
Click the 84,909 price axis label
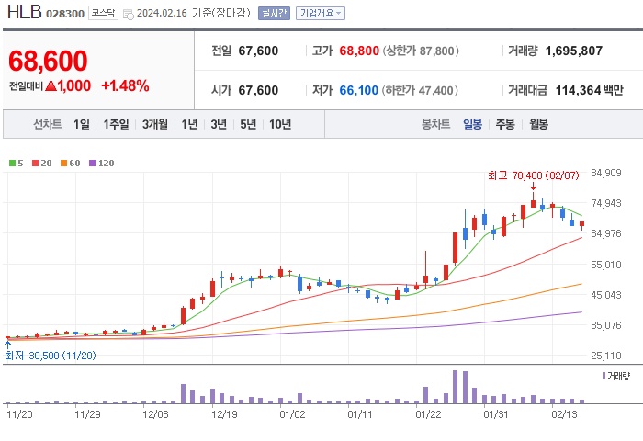pyautogui.click(x=606, y=173)
